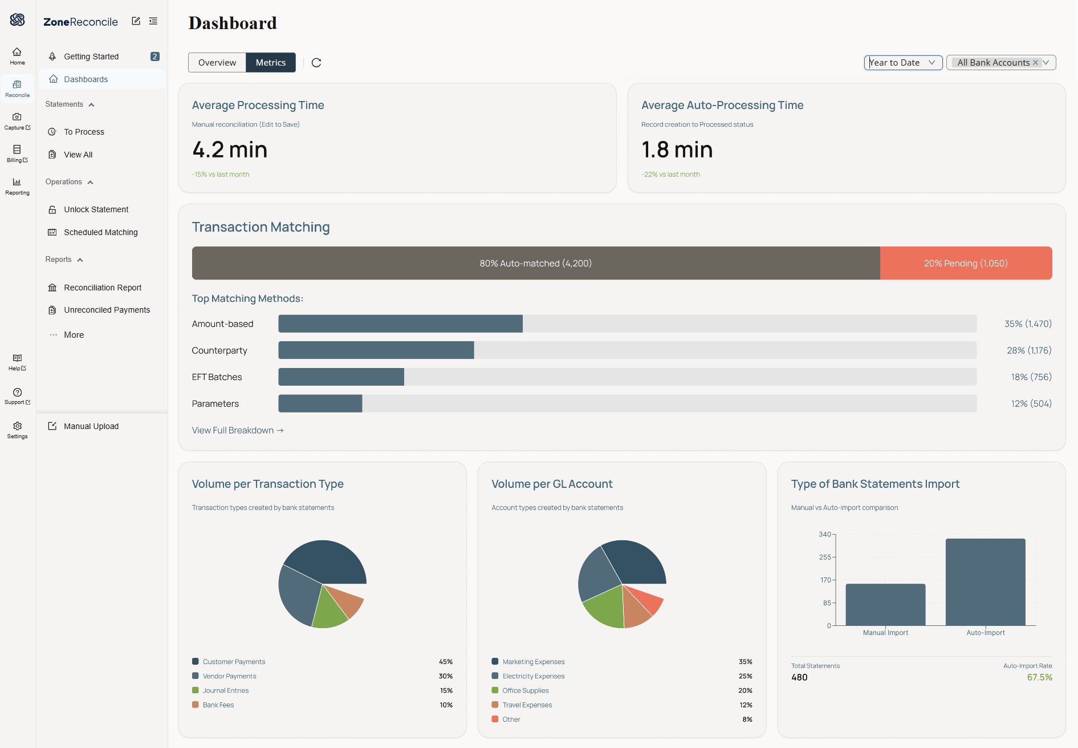The height and width of the screenshot is (748, 1078).
Task: Click the Settings gear icon
Action: pos(17,430)
